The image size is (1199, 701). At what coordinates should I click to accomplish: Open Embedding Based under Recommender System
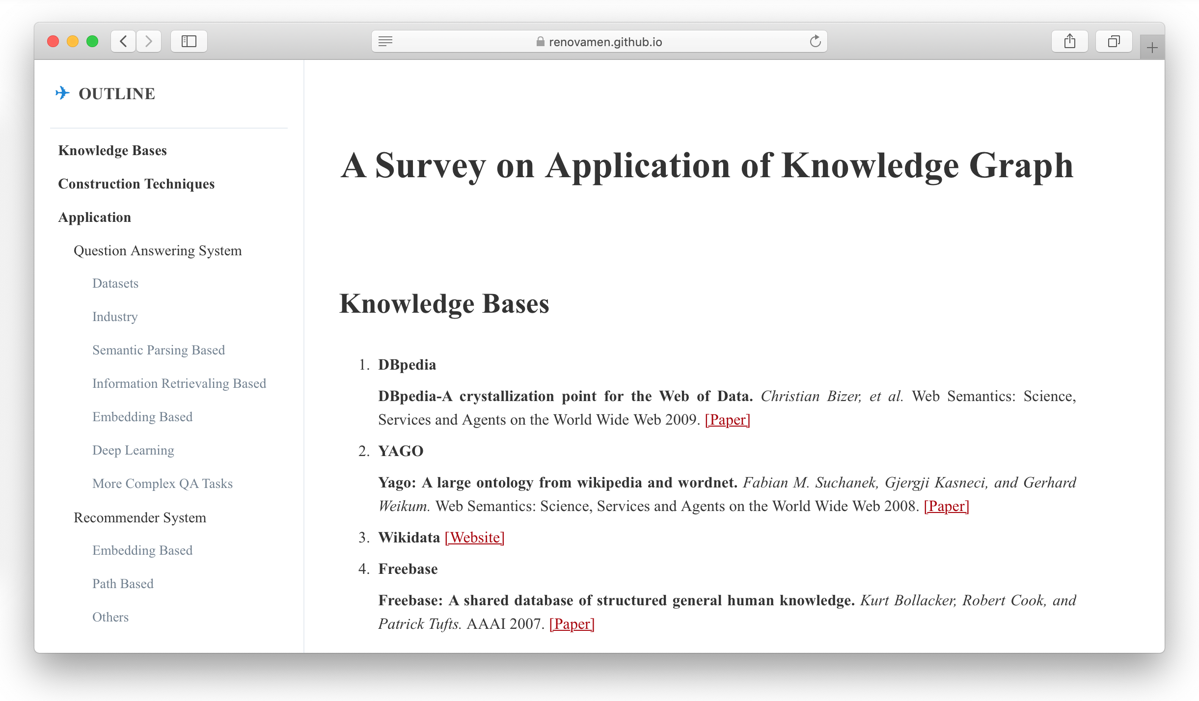(x=142, y=550)
